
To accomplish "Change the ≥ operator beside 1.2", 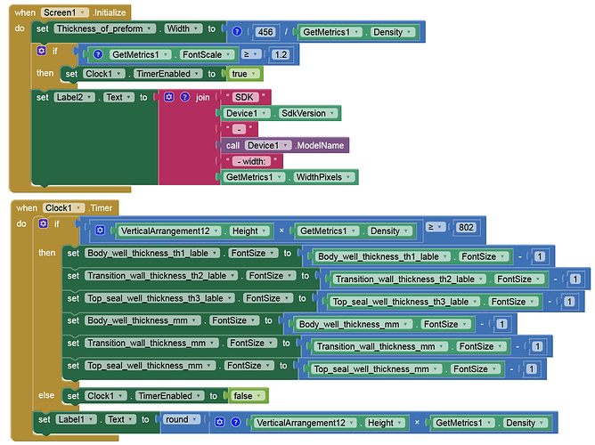I will click(251, 54).
